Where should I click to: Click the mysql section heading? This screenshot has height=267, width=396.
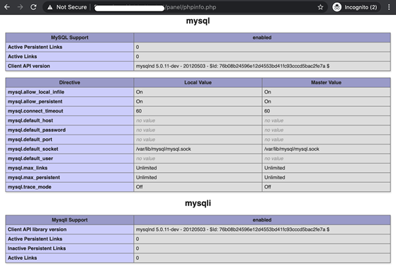(198, 21)
